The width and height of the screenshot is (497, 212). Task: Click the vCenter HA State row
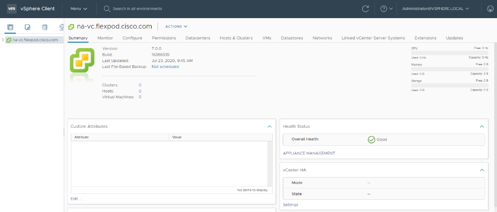tap(384, 194)
